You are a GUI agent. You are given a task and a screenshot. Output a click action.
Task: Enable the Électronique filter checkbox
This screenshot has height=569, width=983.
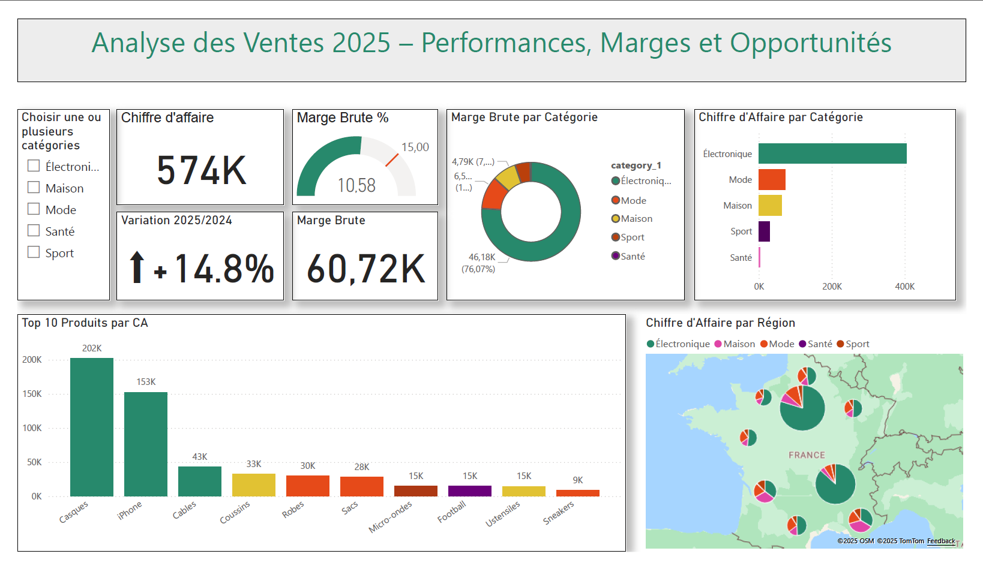pos(33,165)
